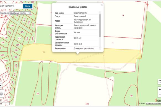Close the Земельный участок info popup
This screenshot has width=161, height=110.
click(102, 5)
